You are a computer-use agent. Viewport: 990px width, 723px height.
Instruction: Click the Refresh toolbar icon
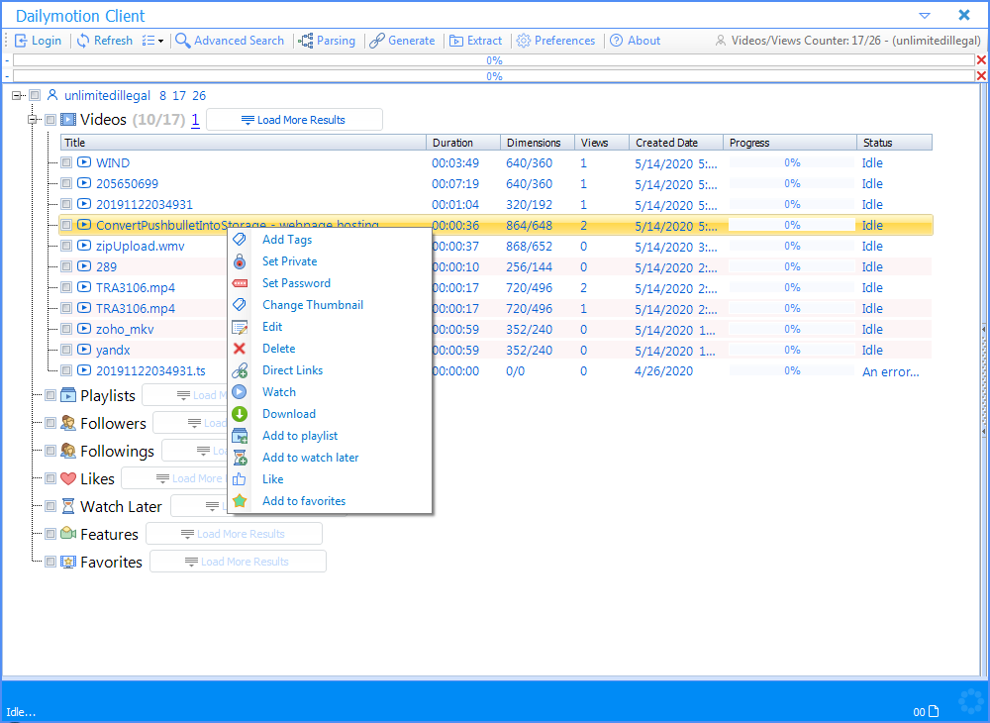point(83,41)
